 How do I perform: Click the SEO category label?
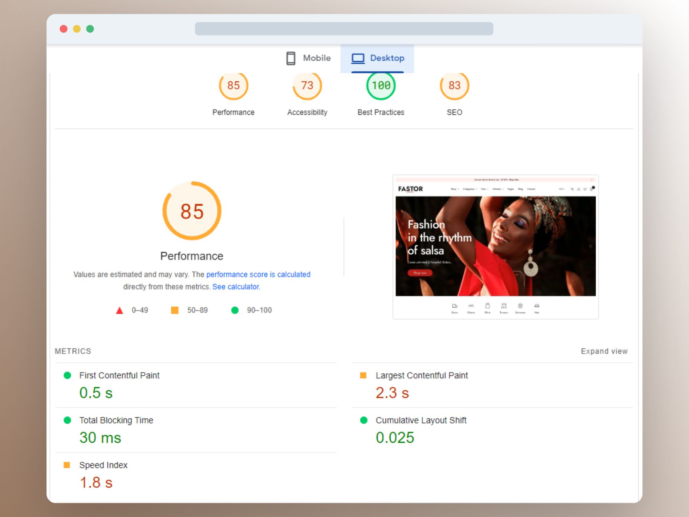(455, 112)
